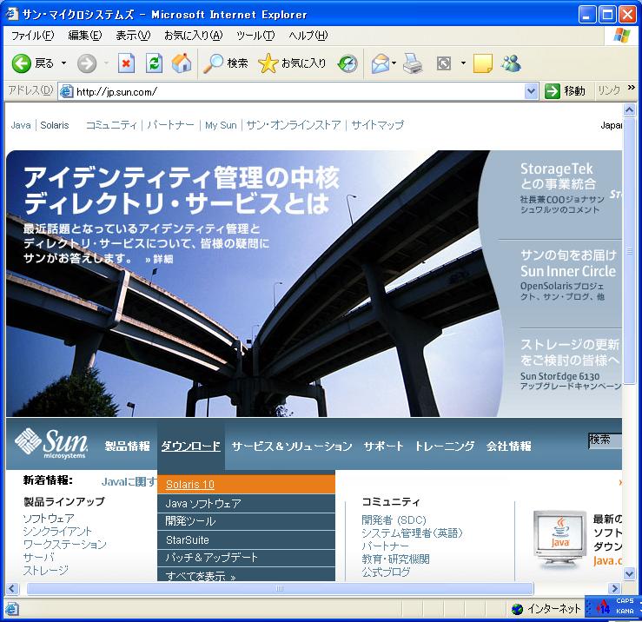Click the ワークステーション product link

64,544
